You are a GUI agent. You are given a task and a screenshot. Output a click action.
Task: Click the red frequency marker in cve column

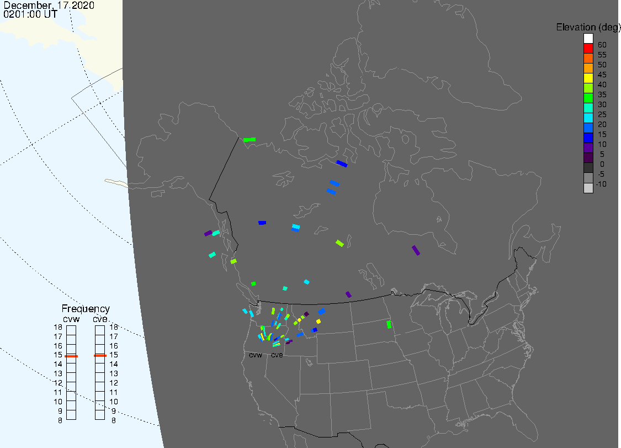click(x=100, y=356)
